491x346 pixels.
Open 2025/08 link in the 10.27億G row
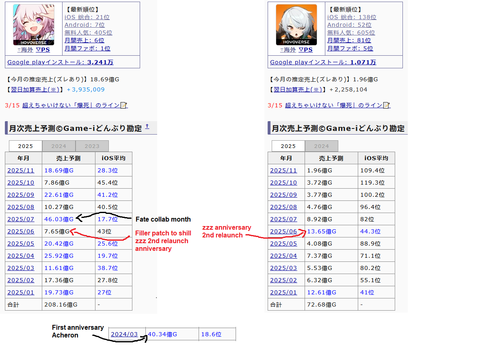pos(21,207)
